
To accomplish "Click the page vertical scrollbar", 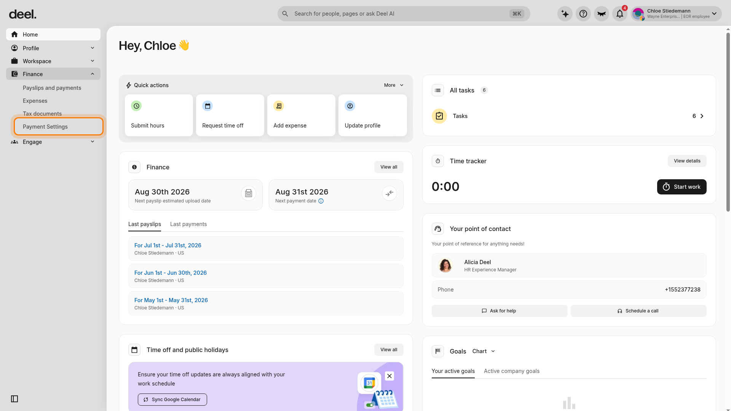I will [728, 122].
